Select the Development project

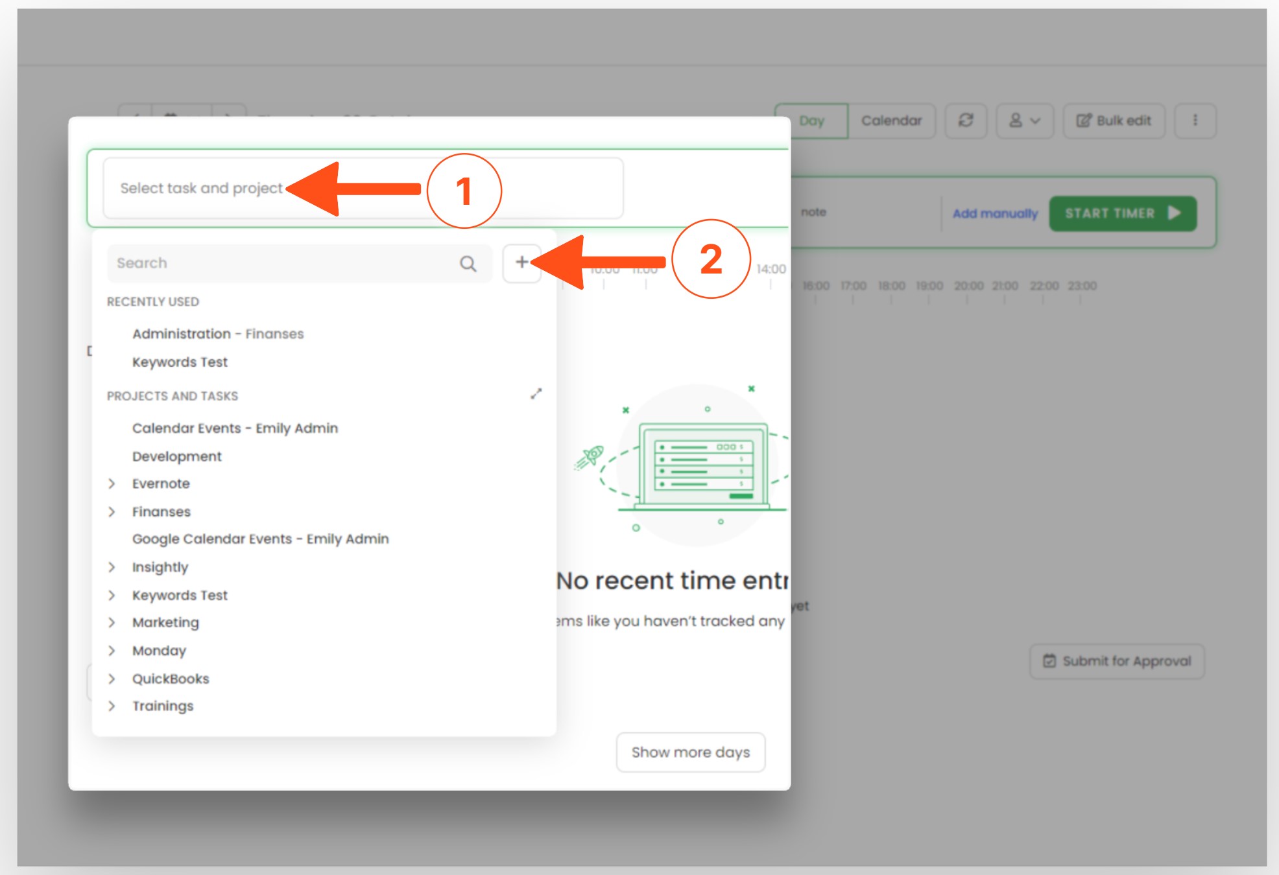(x=176, y=456)
